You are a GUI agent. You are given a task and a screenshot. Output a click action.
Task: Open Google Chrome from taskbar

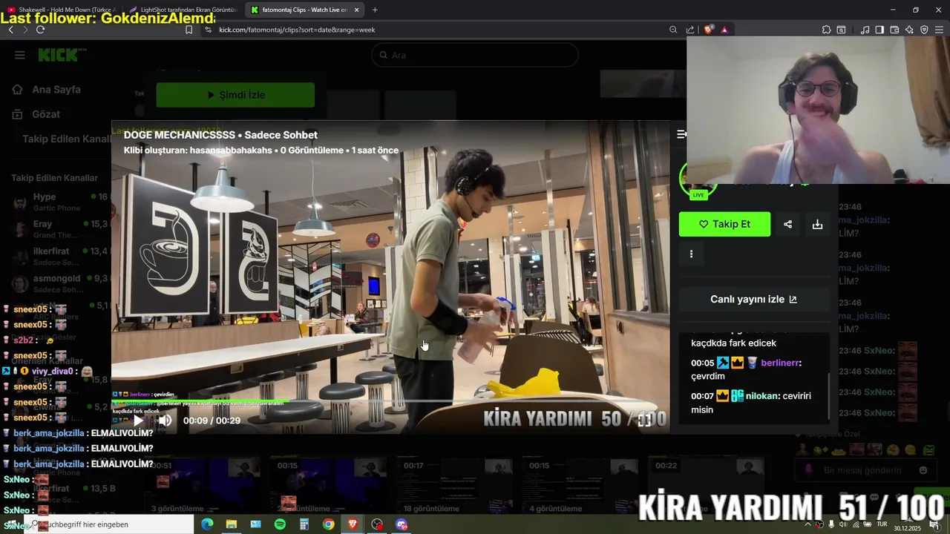coord(328,524)
